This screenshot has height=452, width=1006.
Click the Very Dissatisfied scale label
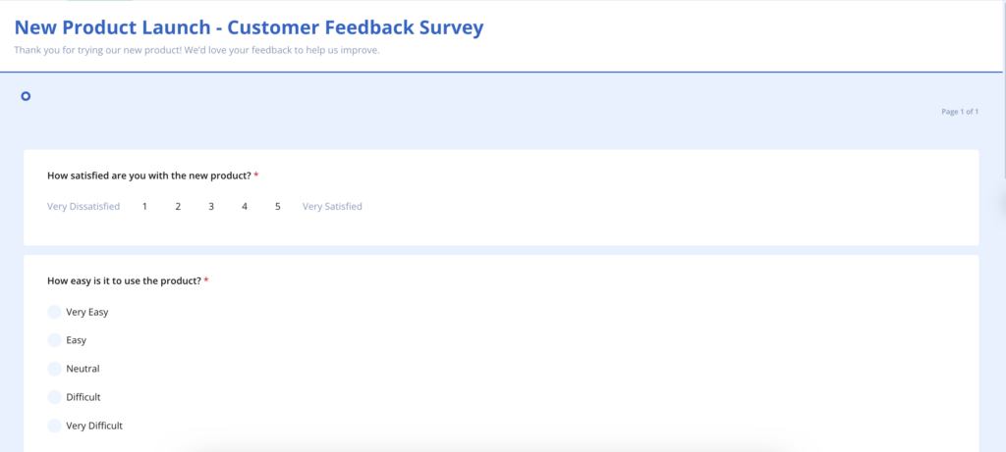point(84,206)
